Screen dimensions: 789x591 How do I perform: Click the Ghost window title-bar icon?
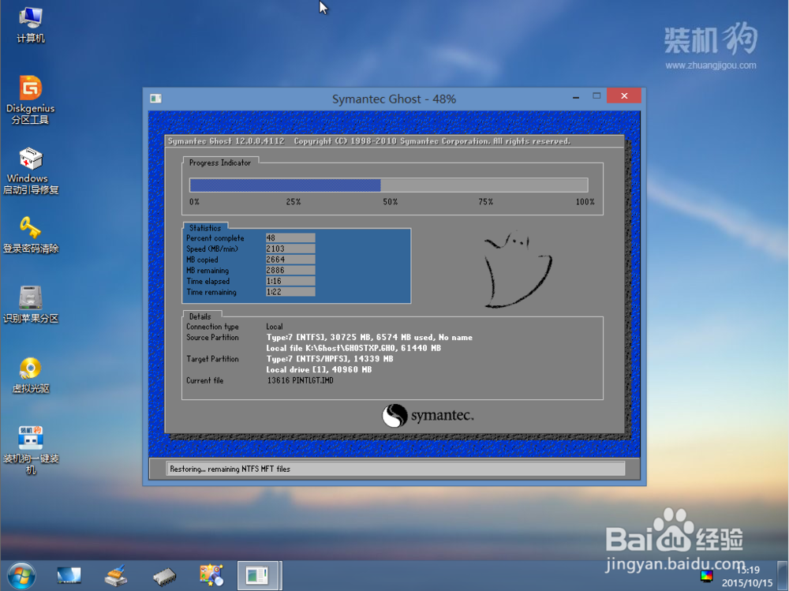click(x=156, y=99)
